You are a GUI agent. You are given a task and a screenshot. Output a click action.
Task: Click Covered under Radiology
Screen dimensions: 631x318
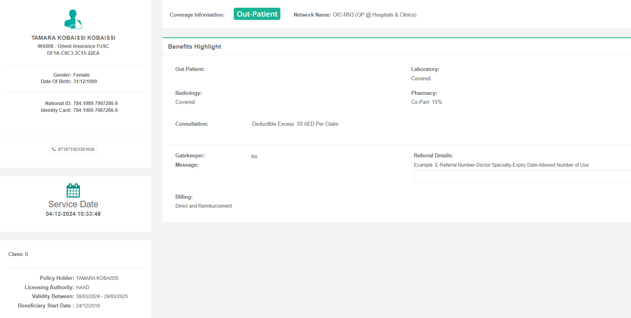[x=185, y=102]
